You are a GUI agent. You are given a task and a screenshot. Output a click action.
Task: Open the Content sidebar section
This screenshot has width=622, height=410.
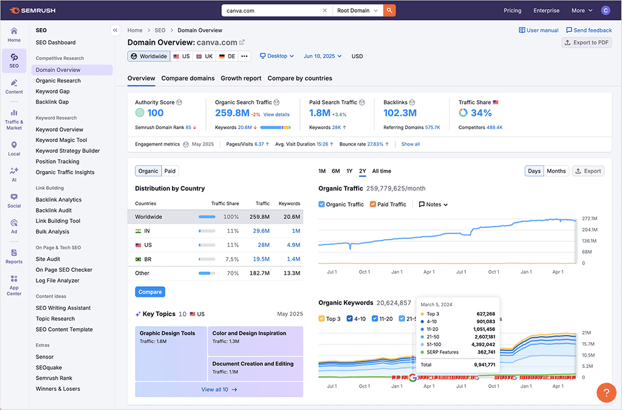click(14, 86)
